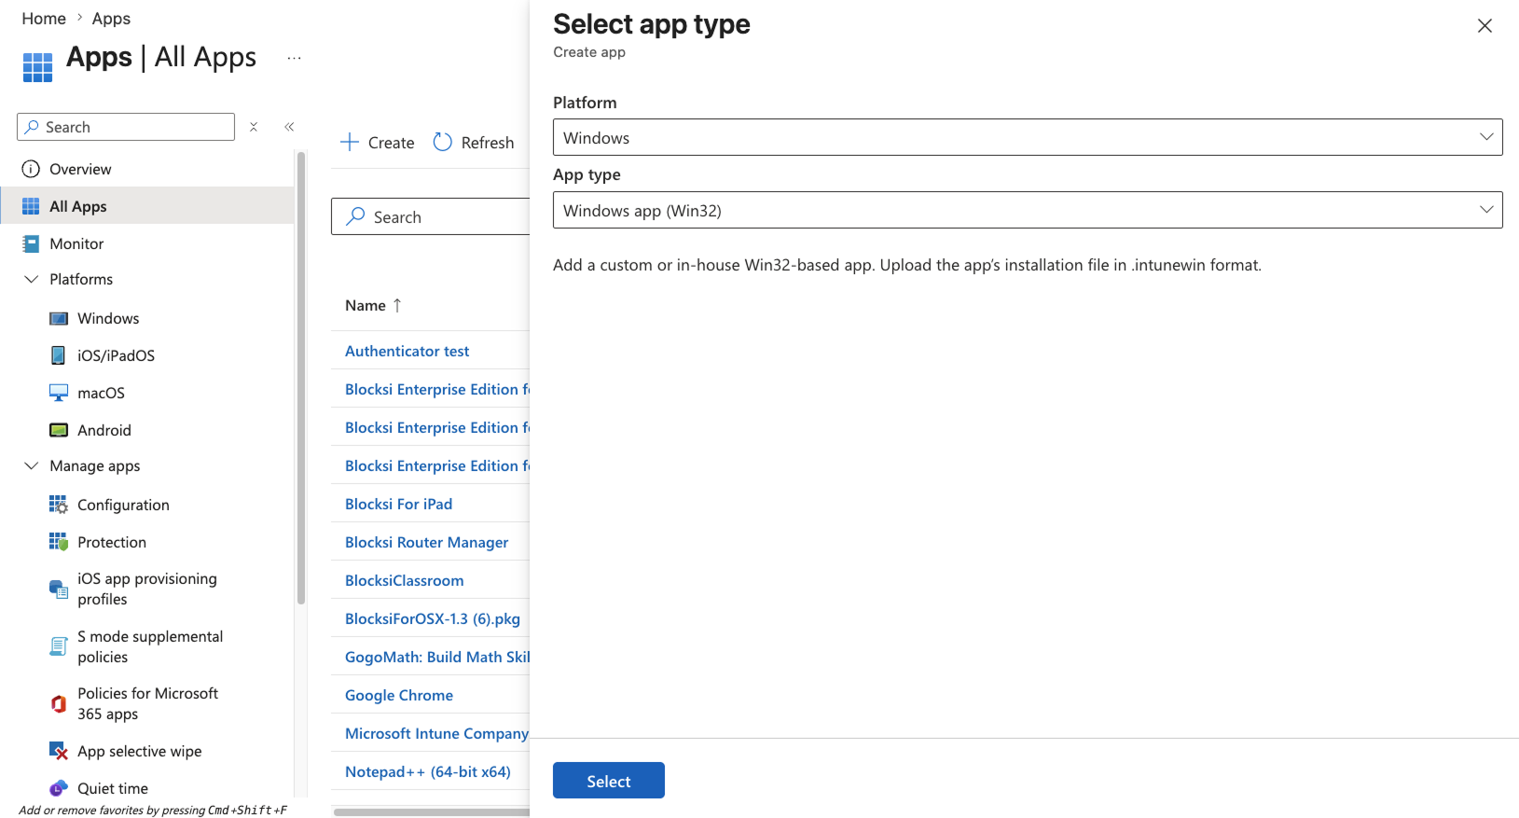Click the iOS/iPadOS device icon
Viewport: 1519px width, 818px height.
[59, 355]
